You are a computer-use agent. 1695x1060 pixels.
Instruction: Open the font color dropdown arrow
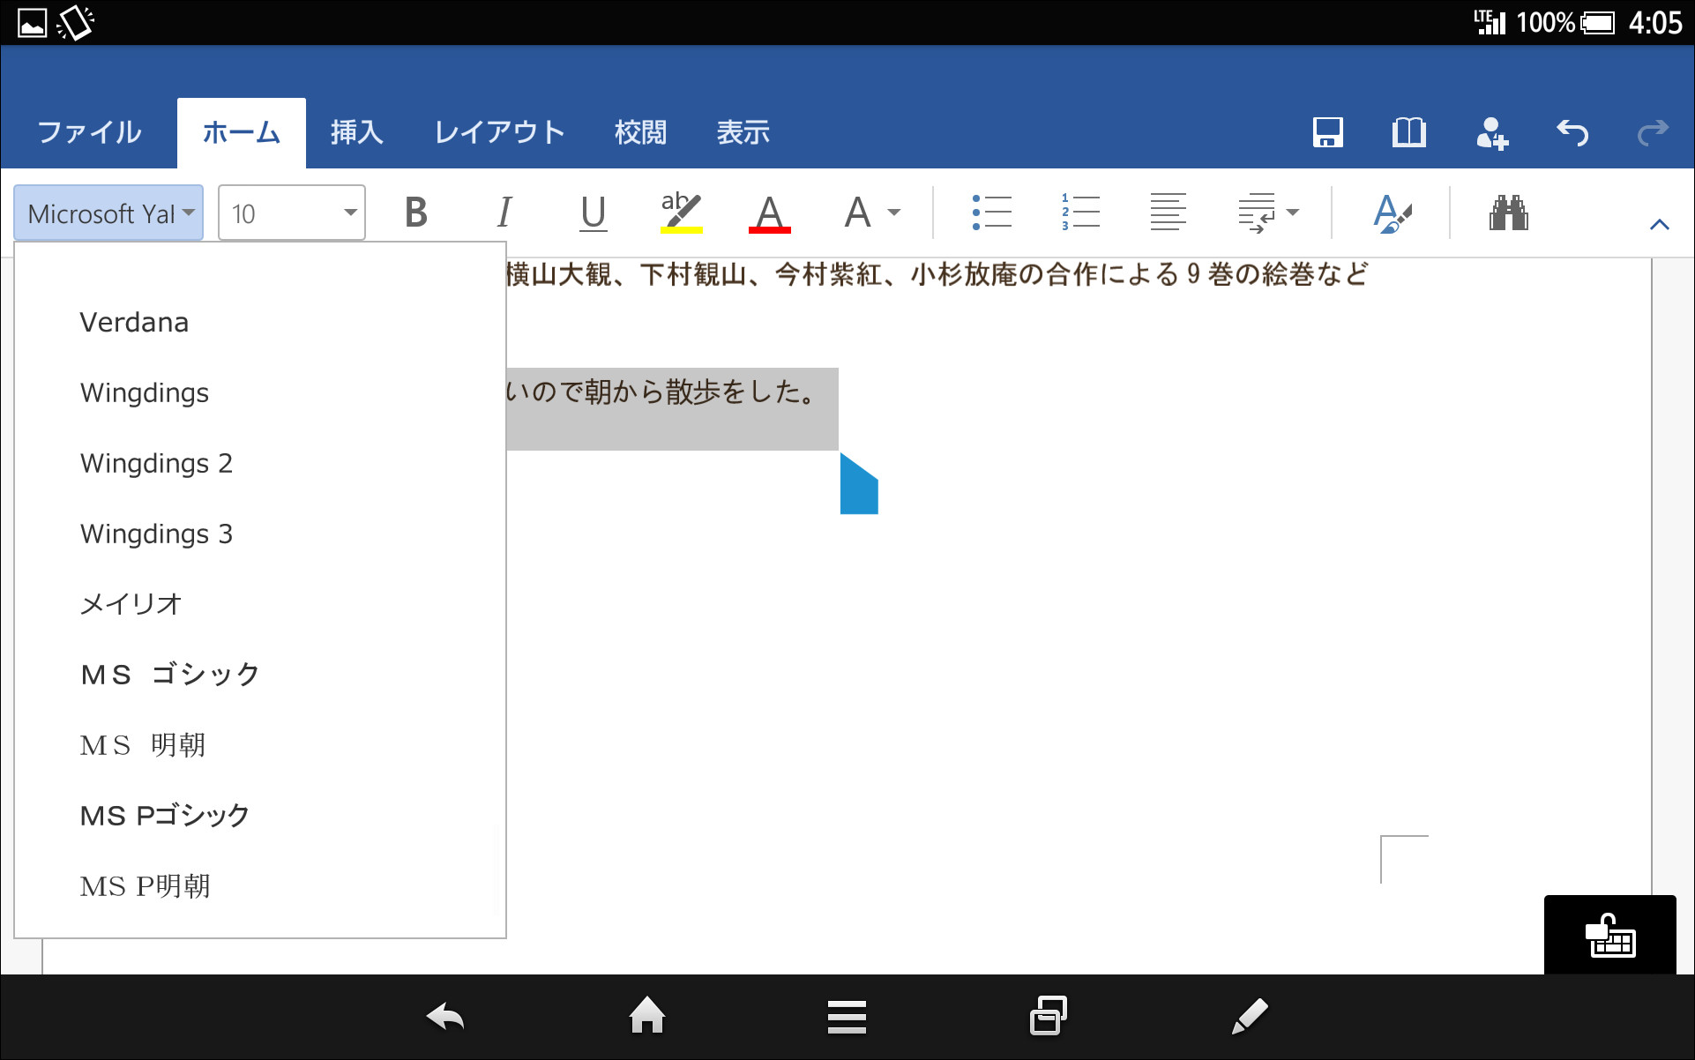click(894, 212)
